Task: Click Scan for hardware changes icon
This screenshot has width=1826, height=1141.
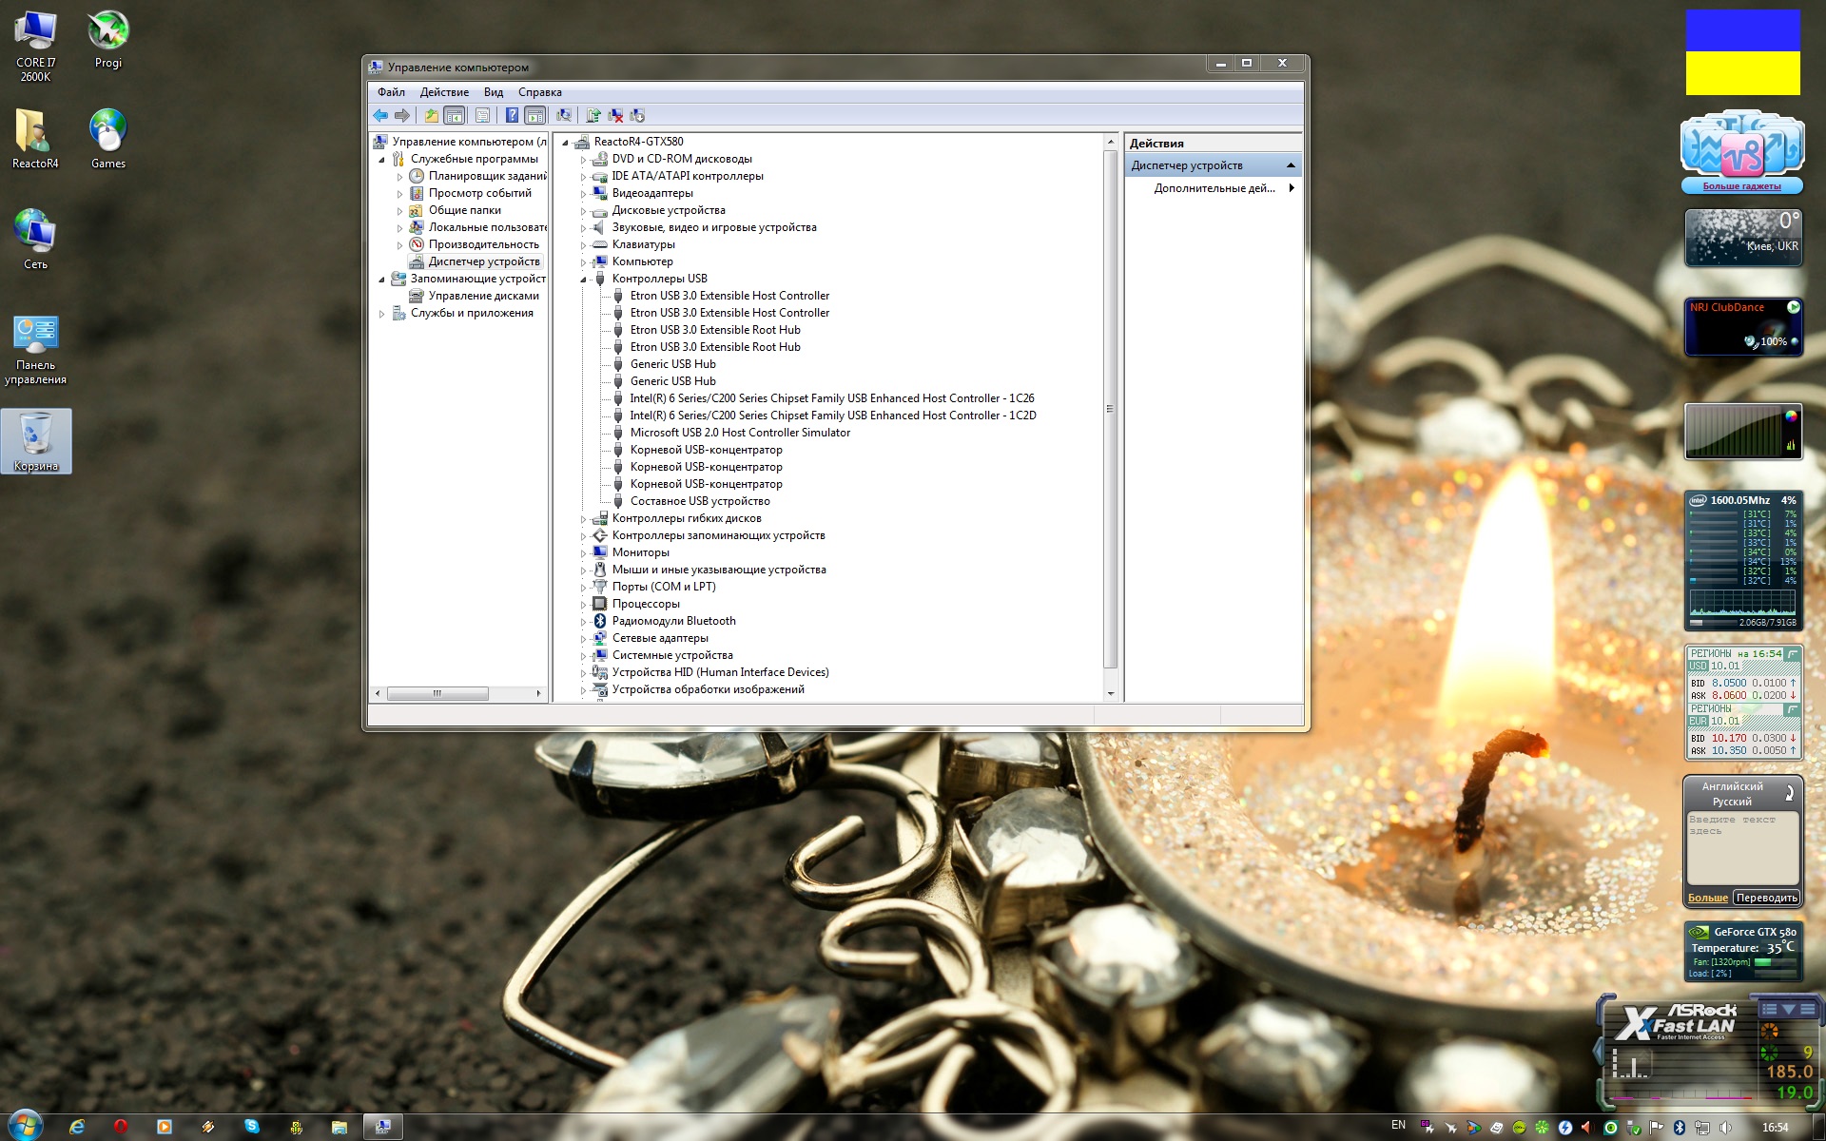Action: 564,116
